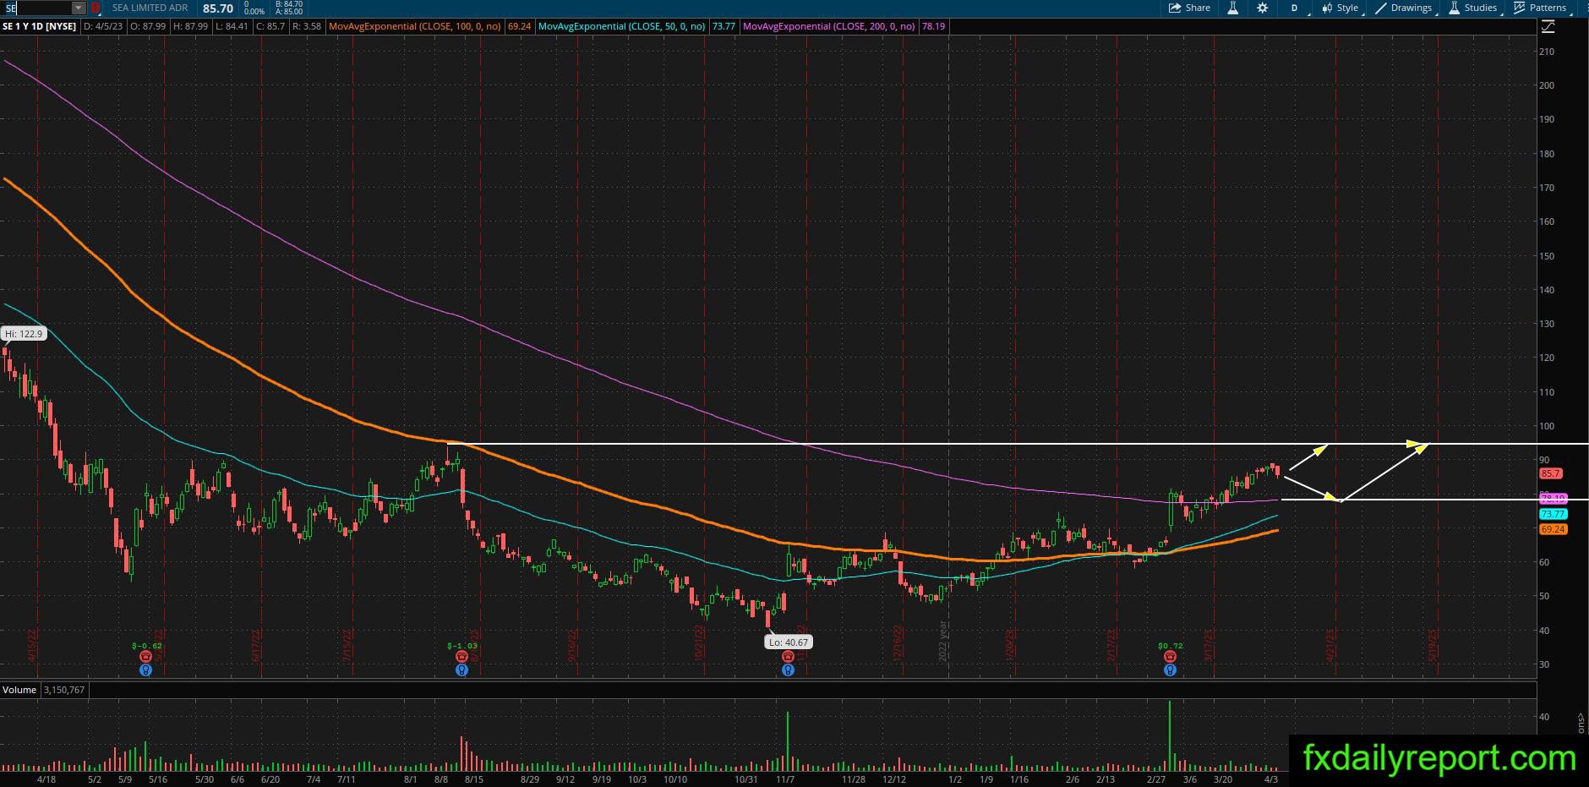1589x787 pixels.
Task: Click the SE symbol entry box
Action: (36, 8)
